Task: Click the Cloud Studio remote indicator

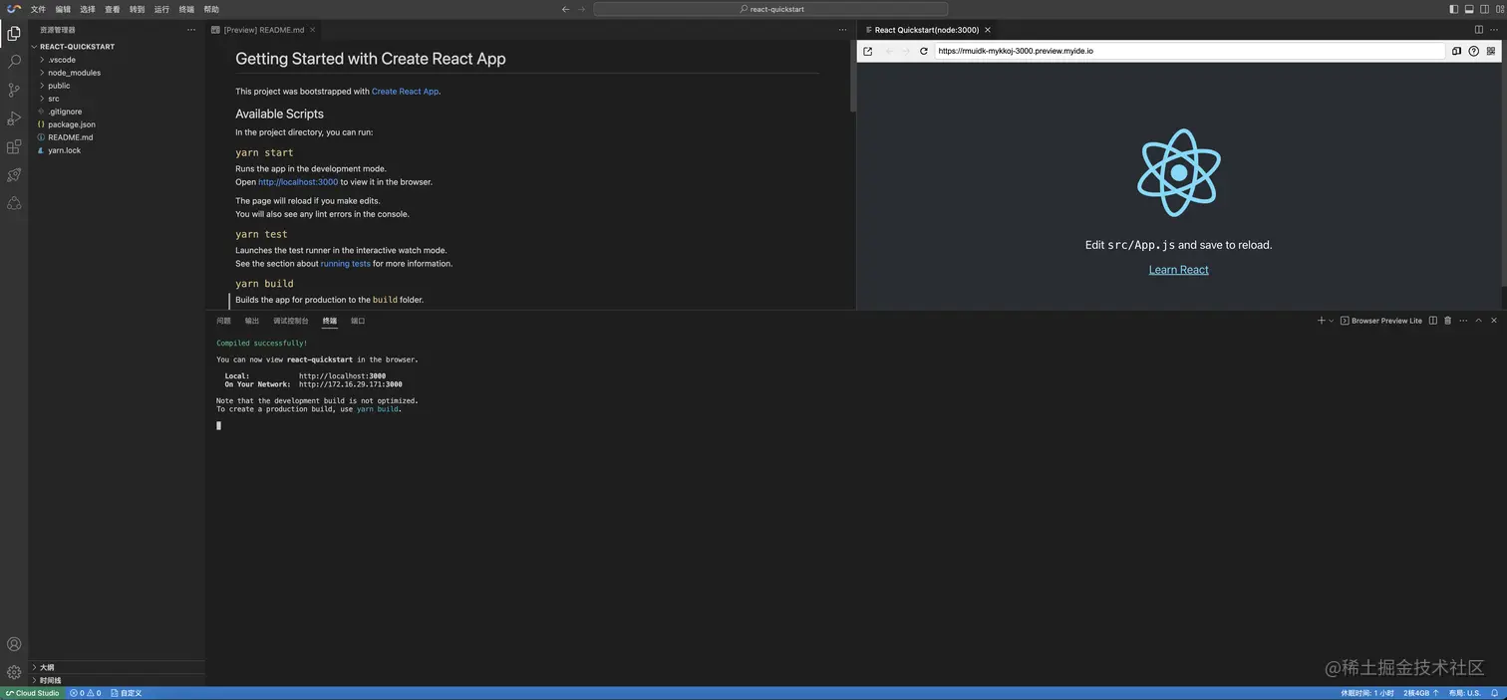Action: pyautogui.click(x=33, y=693)
